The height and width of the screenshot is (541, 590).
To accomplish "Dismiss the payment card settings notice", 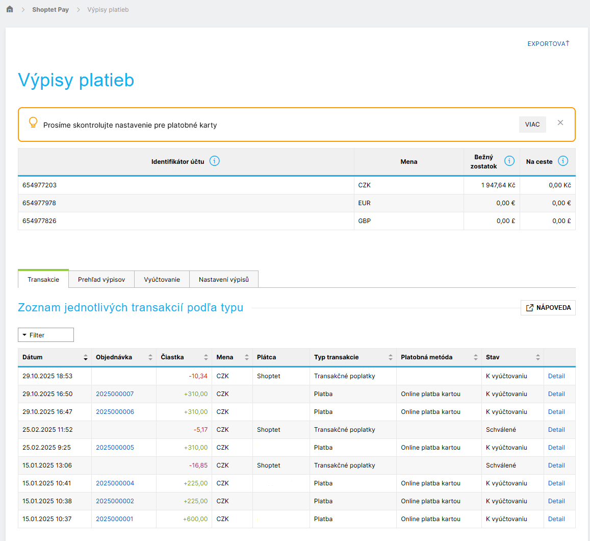I will click(x=560, y=123).
